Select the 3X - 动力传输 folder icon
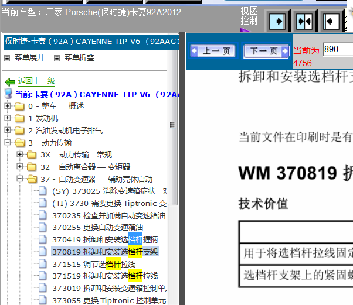 click(x=32, y=155)
